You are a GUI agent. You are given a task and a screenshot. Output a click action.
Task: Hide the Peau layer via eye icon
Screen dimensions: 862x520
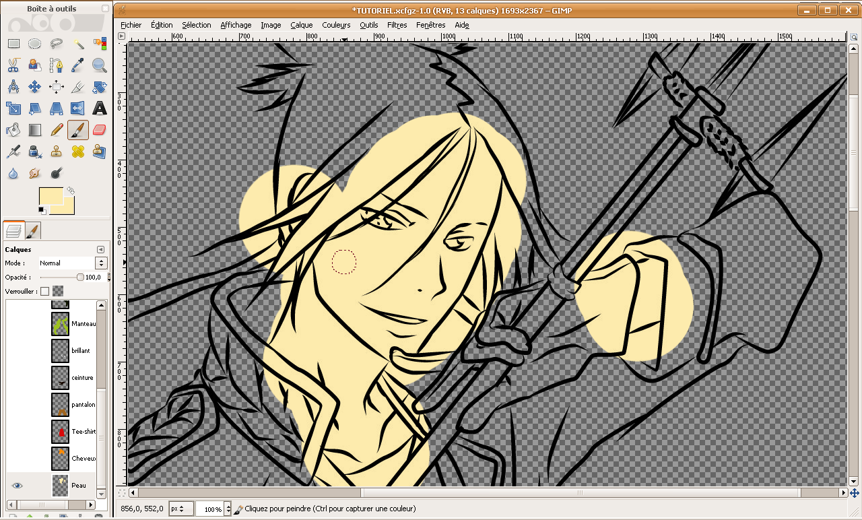[x=18, y=486]
